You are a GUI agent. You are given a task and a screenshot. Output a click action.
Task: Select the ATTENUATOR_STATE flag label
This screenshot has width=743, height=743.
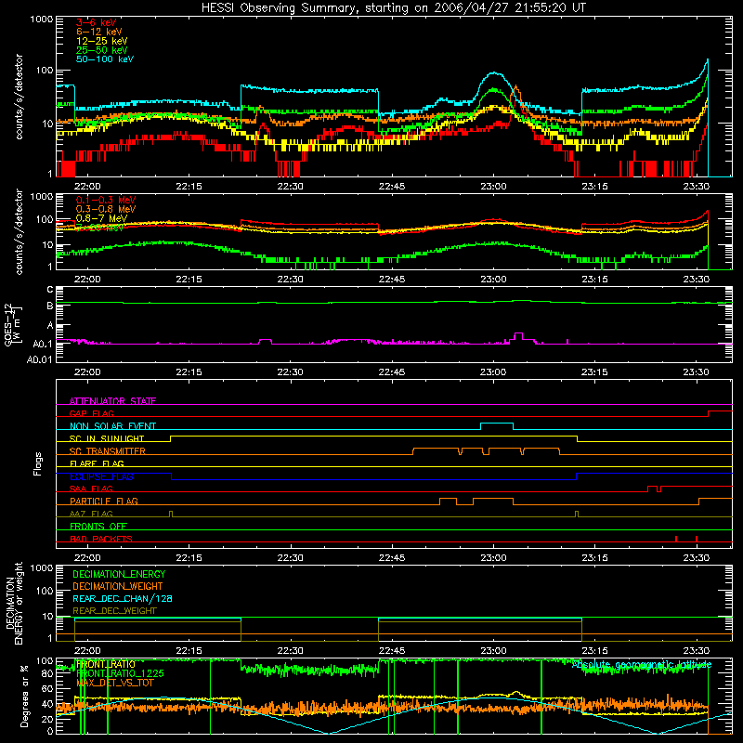(x=112, y=401)
